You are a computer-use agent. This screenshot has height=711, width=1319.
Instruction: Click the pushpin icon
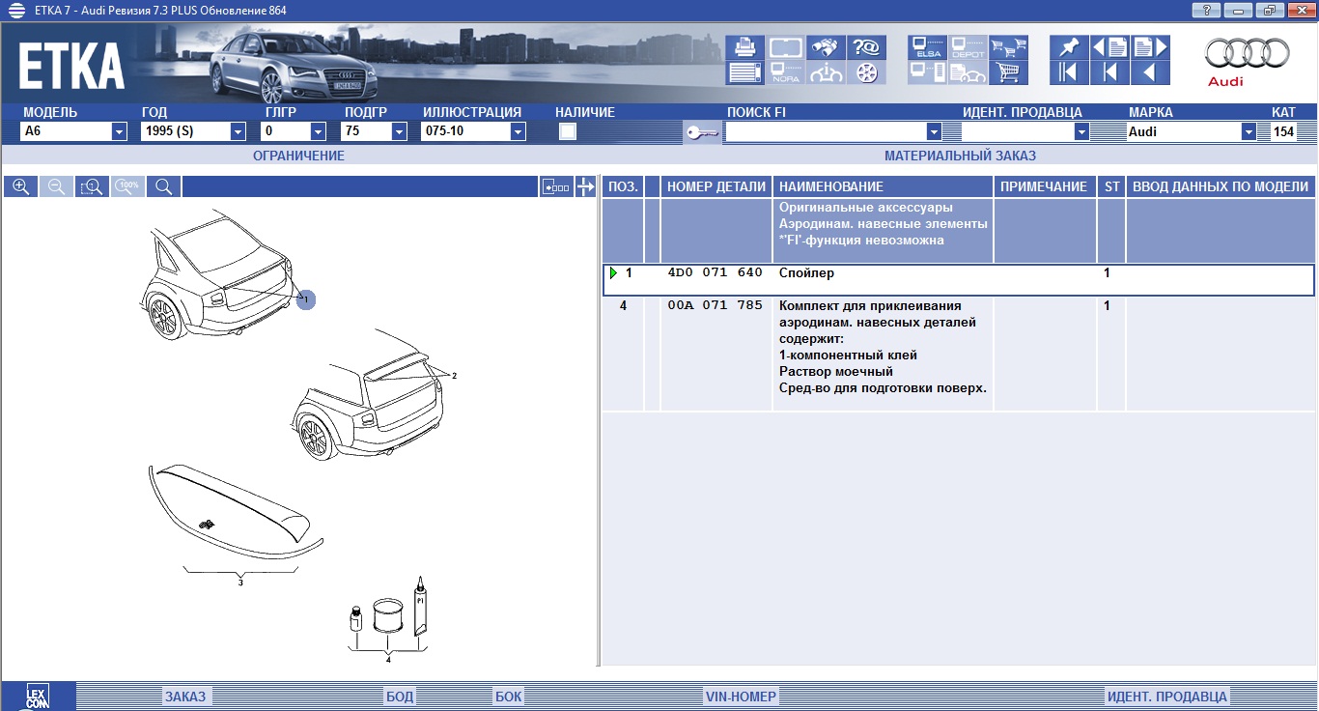point(1068,48)
